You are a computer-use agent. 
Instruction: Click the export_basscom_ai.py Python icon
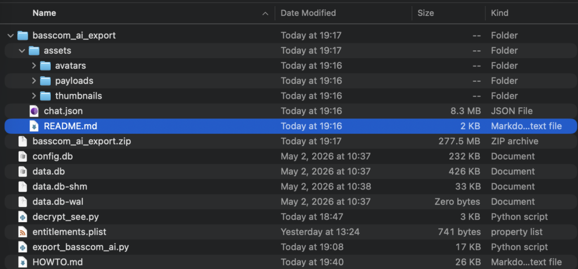click(x=23, y=247)
